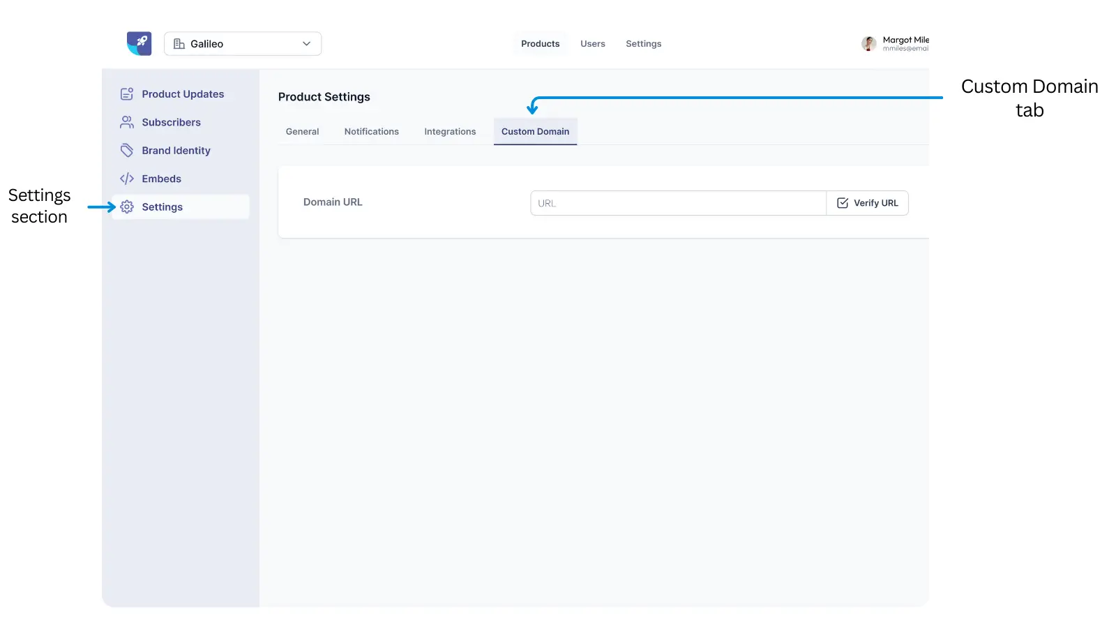The width and height of the screenshot is (1116, 628).
Task: Select the Brand Identity tag icon
Action: (x=127, y=150)
